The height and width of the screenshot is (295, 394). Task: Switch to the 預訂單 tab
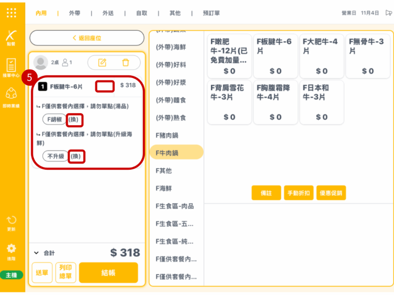point(211,13)
